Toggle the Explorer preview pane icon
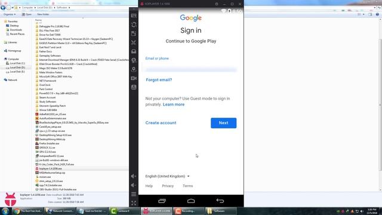382x215 pixels. click(370, 14)
